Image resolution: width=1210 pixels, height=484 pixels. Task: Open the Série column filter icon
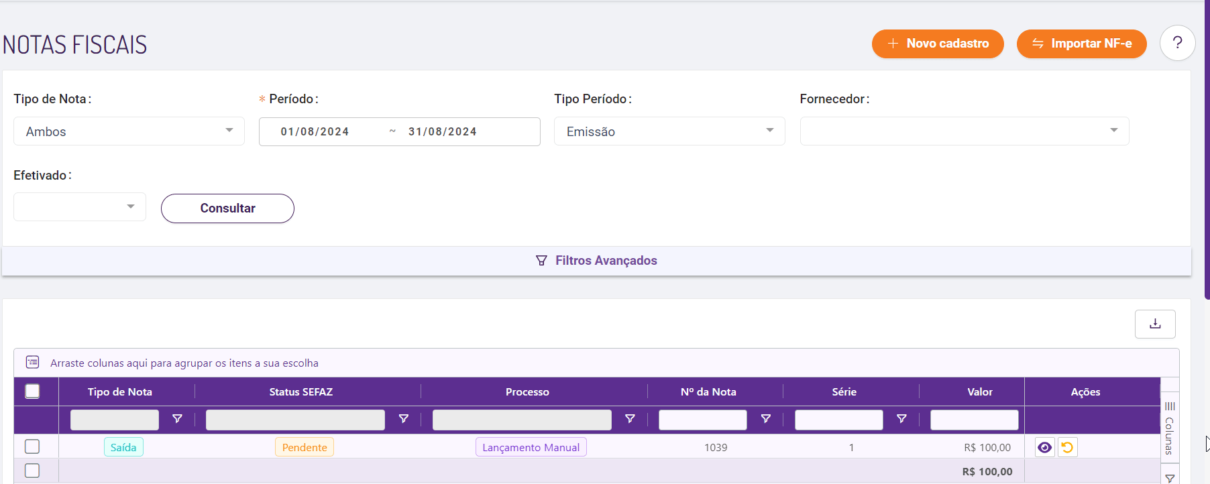coord(901,419)
